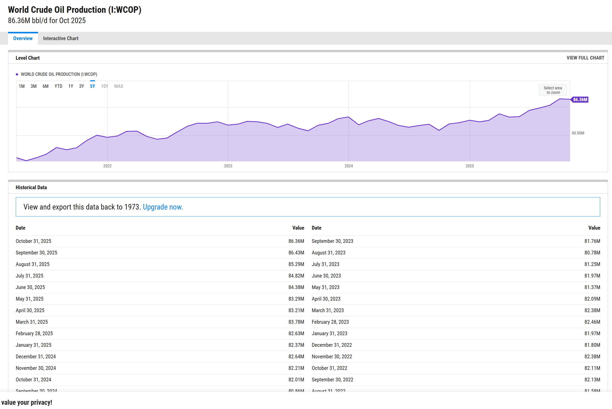Select the MAX time range

119,86
